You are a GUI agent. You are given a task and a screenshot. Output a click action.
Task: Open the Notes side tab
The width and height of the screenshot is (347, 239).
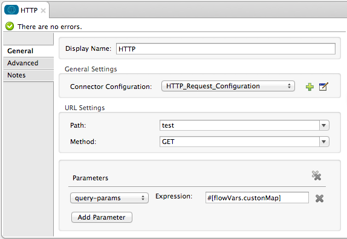click(28, 75)
